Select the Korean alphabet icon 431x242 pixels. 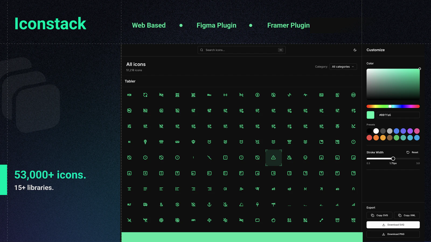pos(321,189)
